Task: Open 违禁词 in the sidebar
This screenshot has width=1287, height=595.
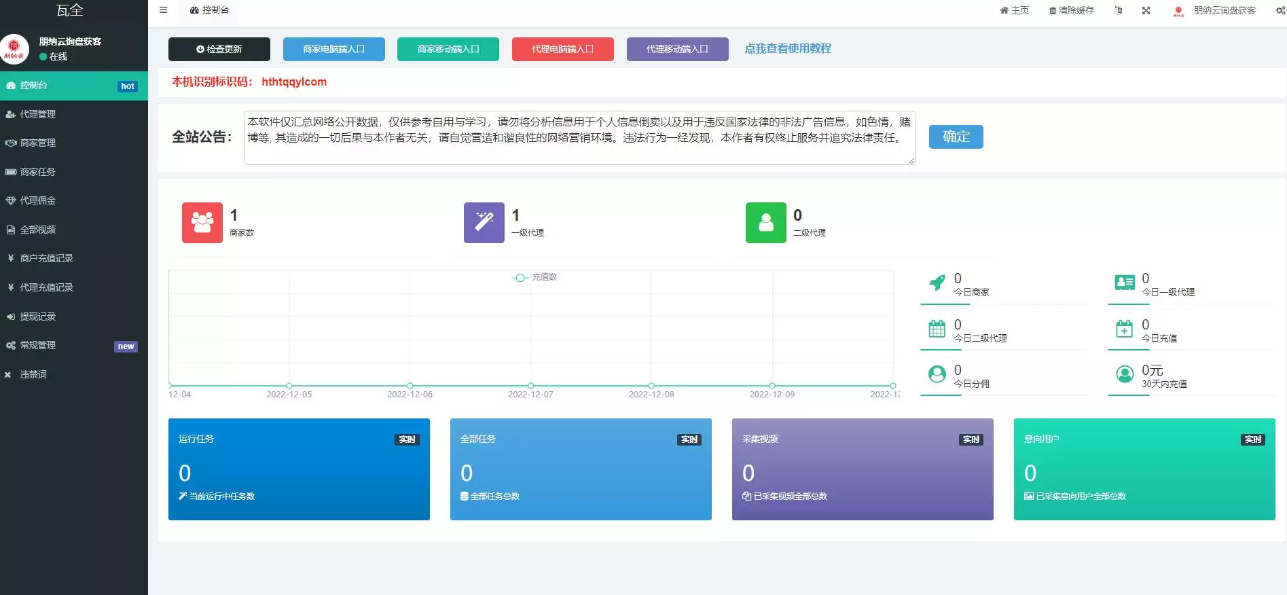Action: 74,374
